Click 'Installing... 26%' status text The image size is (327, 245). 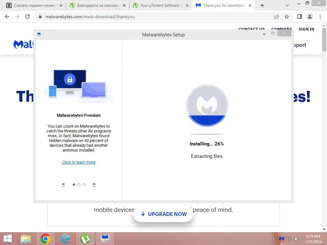coord(207,144)
